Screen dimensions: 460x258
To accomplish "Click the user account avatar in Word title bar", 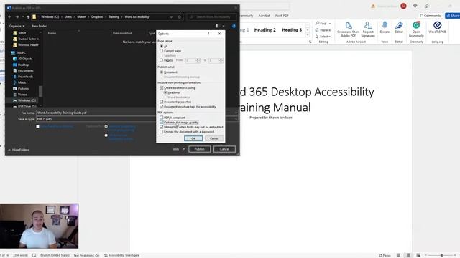I will 403,6.
